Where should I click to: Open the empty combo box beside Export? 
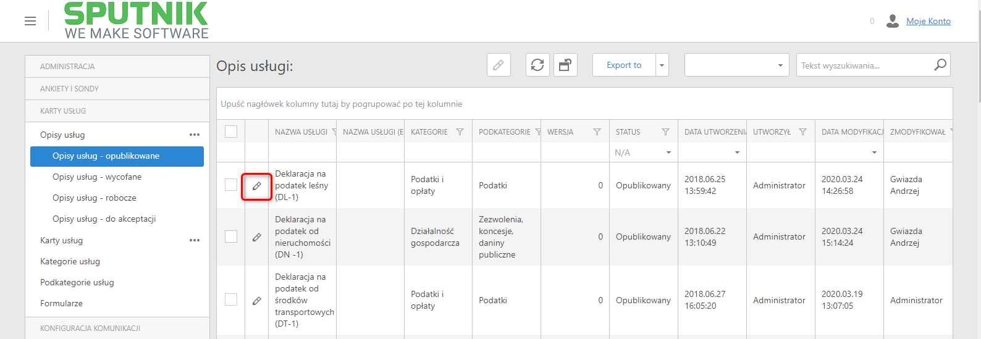click(736, 65)
